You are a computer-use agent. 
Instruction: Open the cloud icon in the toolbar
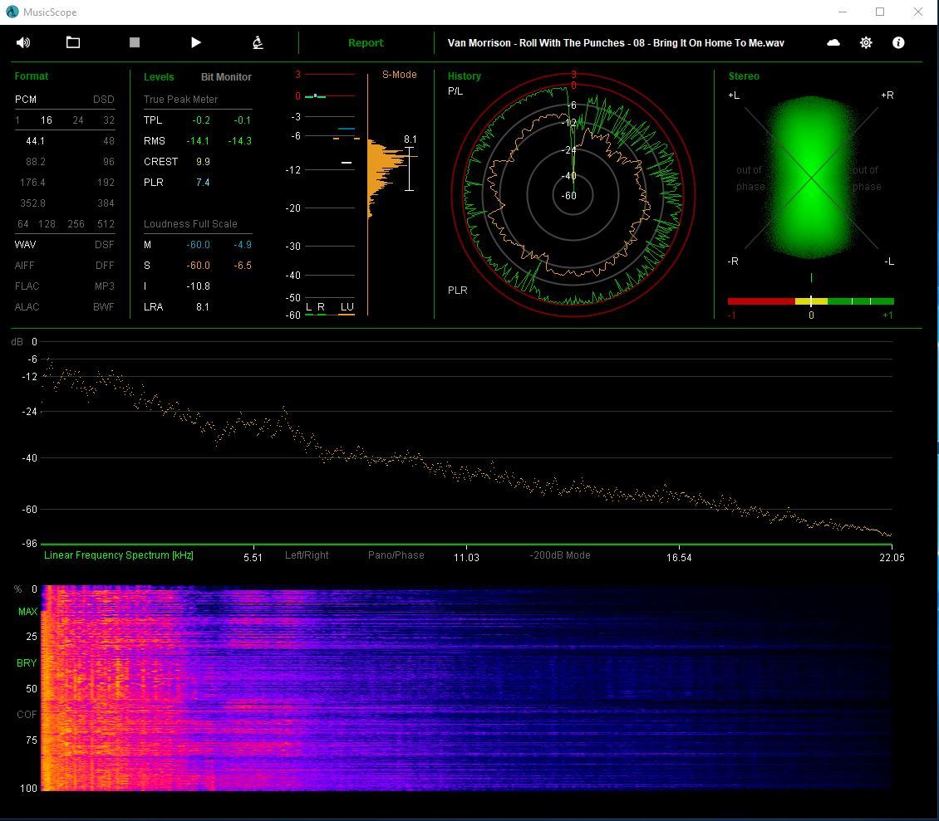pyautogui.click(x=833, y=42)
